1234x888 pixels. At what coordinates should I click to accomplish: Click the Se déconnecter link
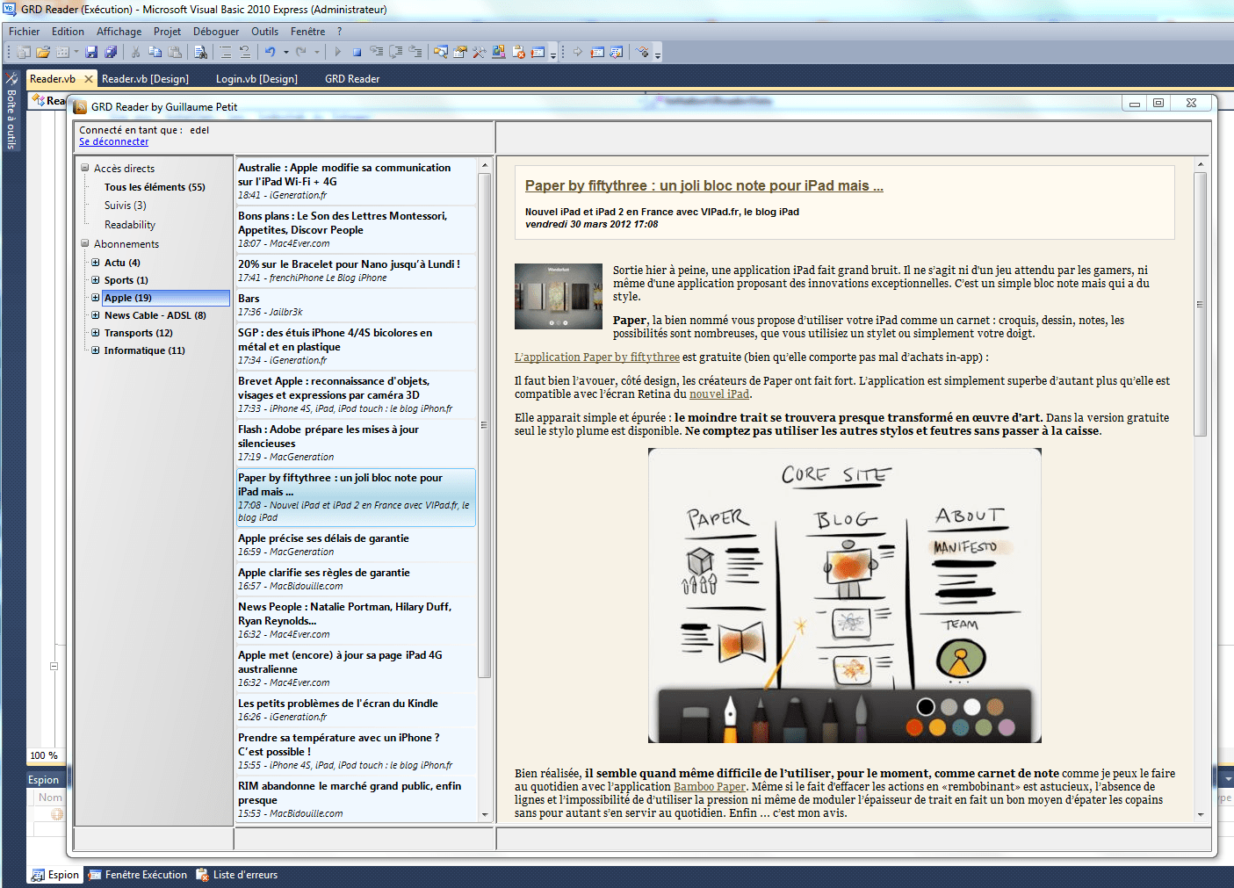click(113, 141)
